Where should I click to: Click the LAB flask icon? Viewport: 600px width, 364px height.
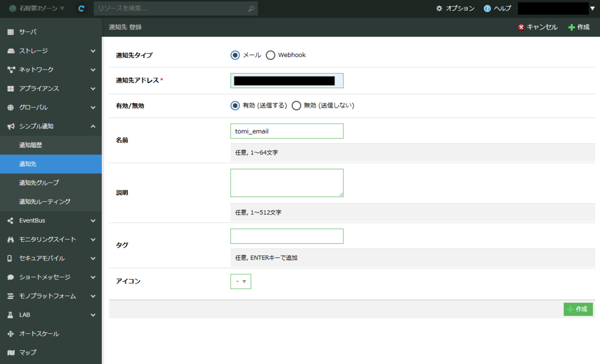pyautogui.click(x=10, y=315)
